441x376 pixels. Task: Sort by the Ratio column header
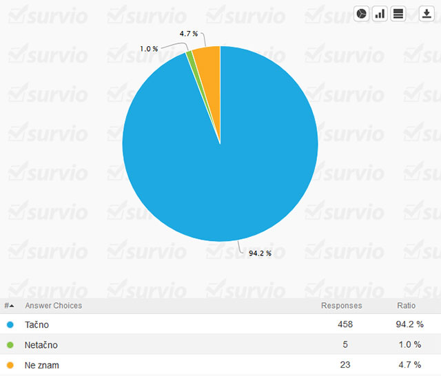tap(406, 306)
